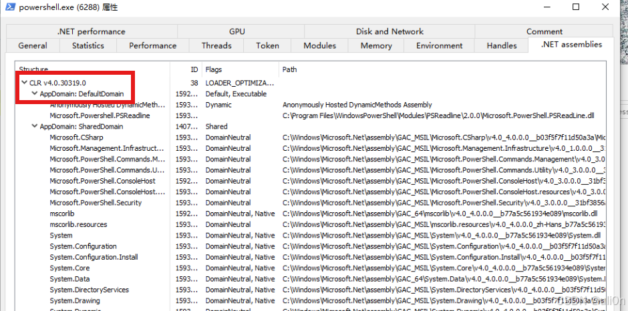The height and width of the screenshot is (311, 628).
Task: Switch to the Modules tab
Action: pyautogui.click(x=319, y=45)
